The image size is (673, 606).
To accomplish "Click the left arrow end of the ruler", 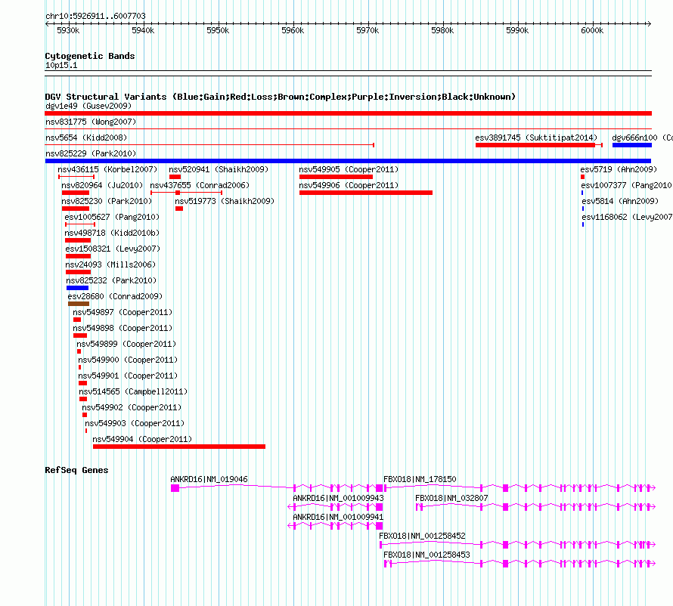I will click(47, 23).
